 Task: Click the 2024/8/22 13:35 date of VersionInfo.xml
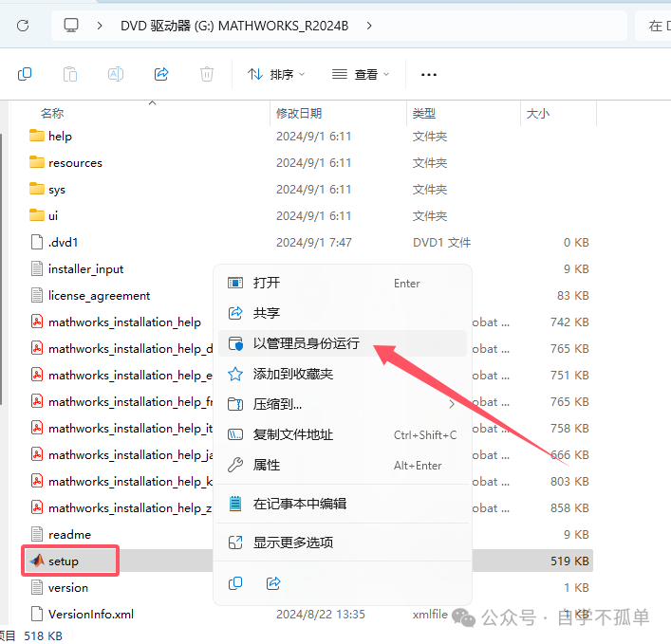pyautogui.click(x=321, y=614)
